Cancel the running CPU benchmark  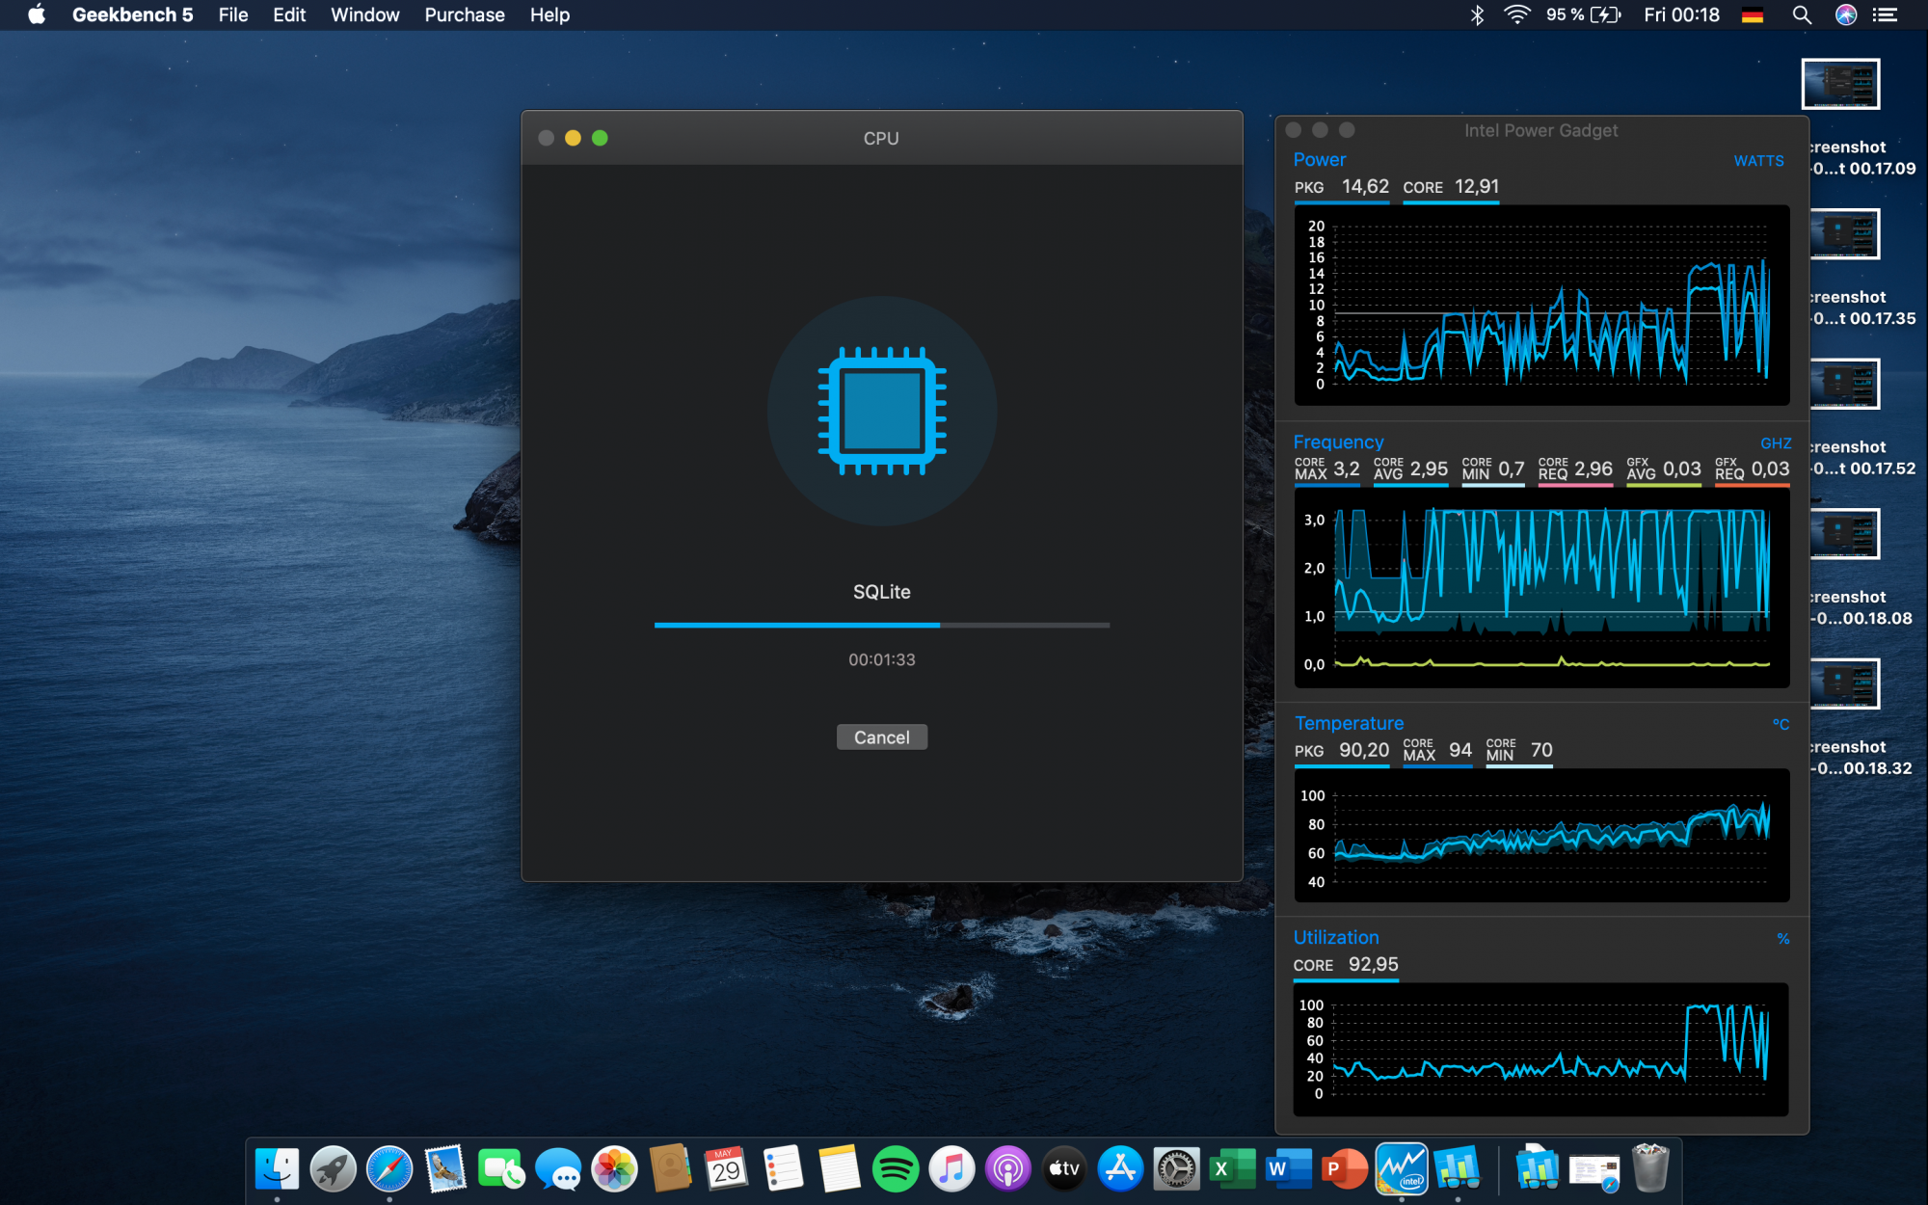[x=881, y=737]
